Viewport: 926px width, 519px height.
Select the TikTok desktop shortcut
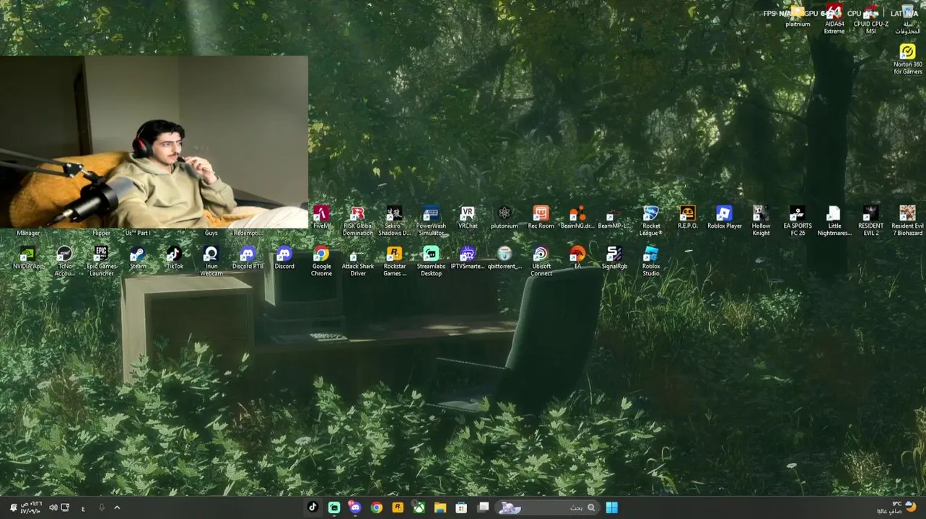pos(174,254)
